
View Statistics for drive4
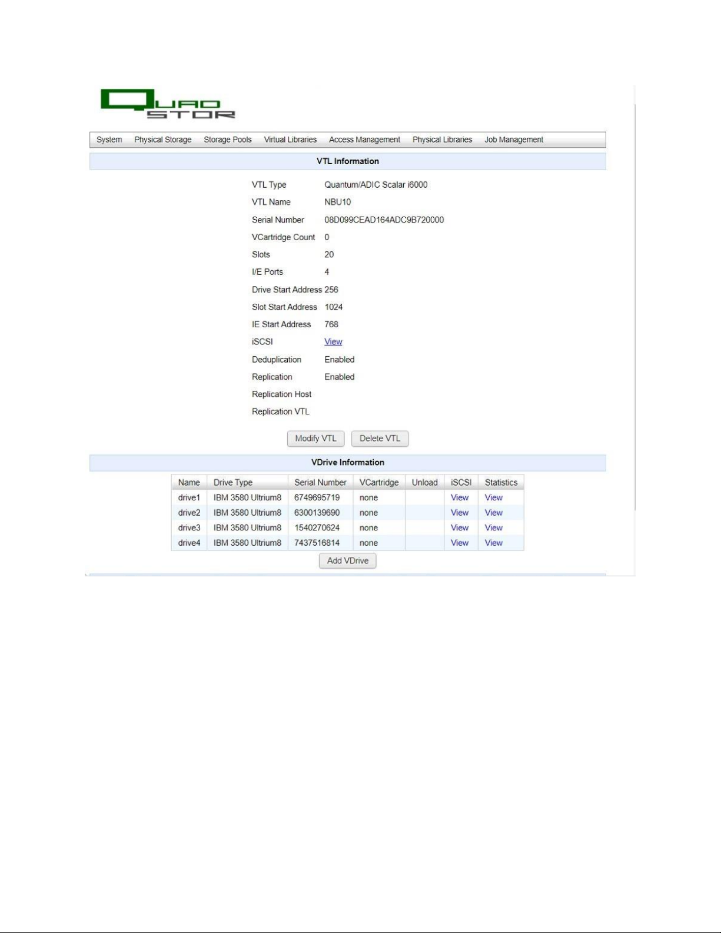(x=494, y=543)
